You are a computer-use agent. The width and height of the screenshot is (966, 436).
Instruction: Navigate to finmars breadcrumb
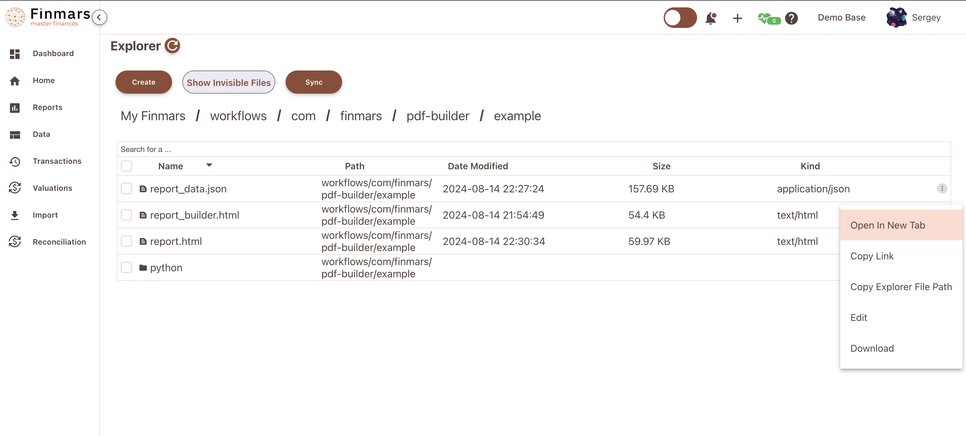(x=361, y=116)
